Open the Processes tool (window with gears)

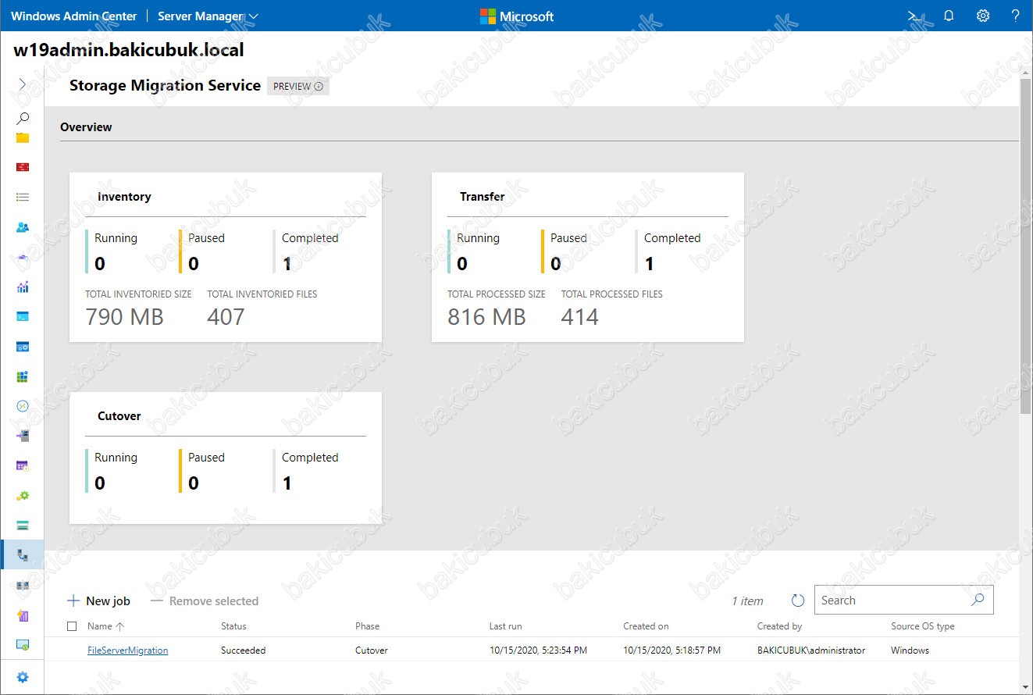pyautogui.click(x=23, y=346)
